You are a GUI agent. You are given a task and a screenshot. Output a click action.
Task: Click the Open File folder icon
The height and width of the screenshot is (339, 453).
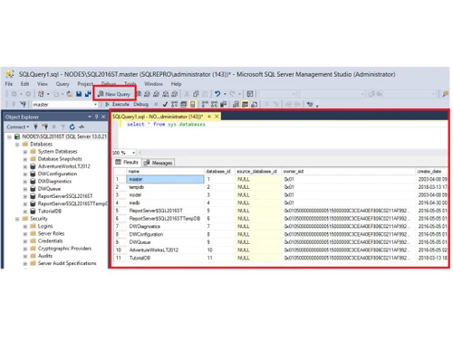[x=70, y=94]
